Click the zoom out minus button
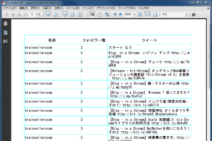 [x=115, y=14]
